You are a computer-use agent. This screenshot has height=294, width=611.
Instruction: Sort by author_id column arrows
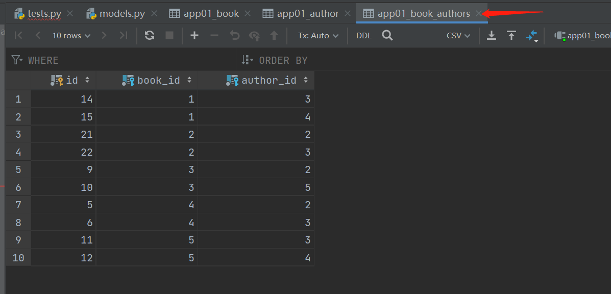click(306, 80)
